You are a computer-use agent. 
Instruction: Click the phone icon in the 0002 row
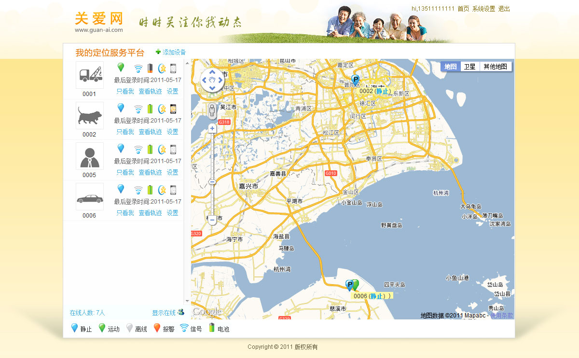point(173,109)
